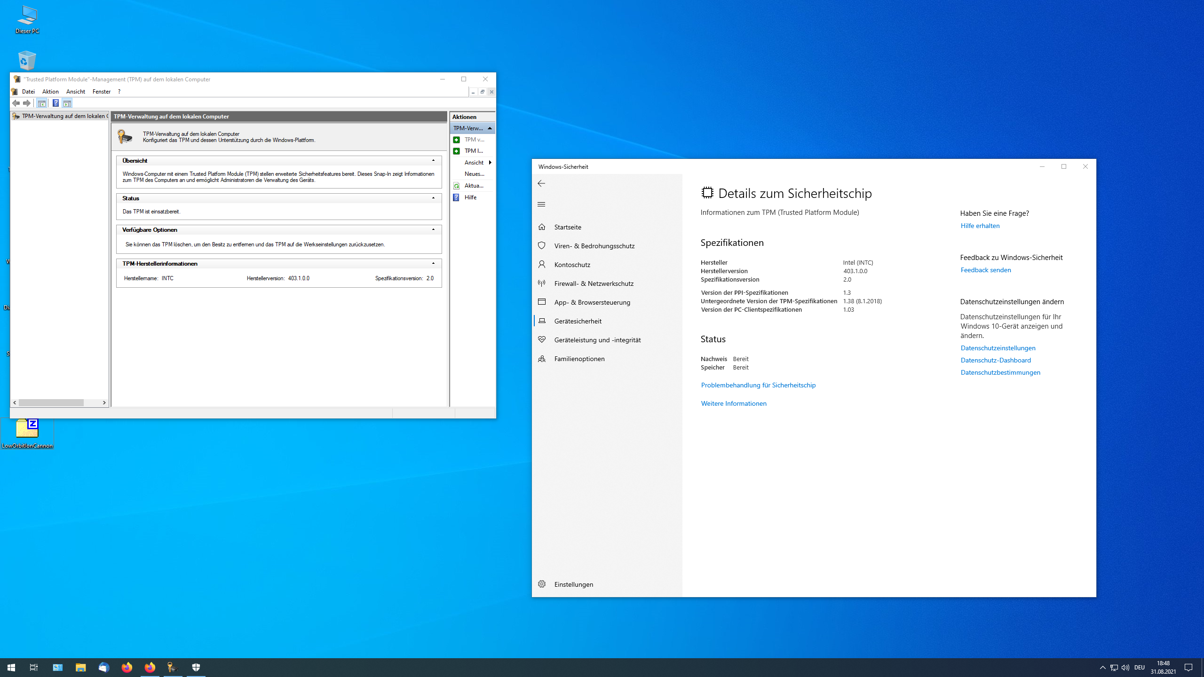This screenshot has width=1204, height=677.
Task: Click the Hilfe question mark toolbar icon
Action: click(x=56, y=103)
